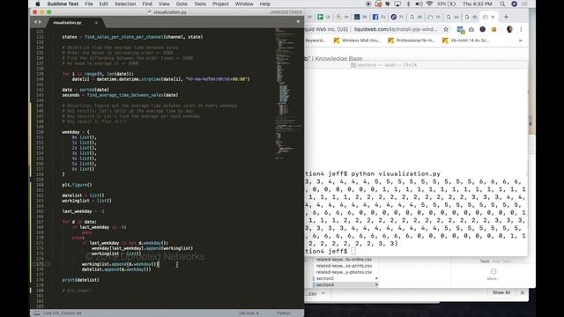Open the Chrome profile avatar
Viewport: 564px width, 317px height.
509,29
